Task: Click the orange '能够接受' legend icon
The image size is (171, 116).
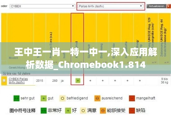Action: pyautogui.click(x=103, y=111)
